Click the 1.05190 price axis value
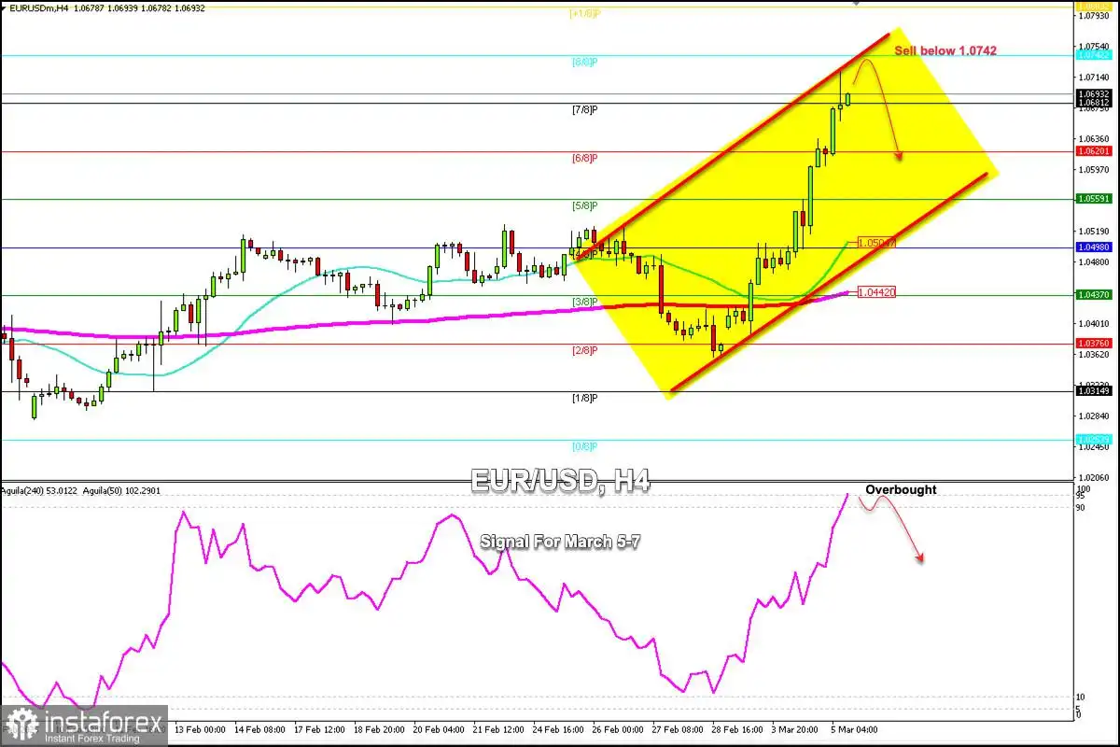The width and height of the screenshot is (1120, 747). [x=1095, y=232]
